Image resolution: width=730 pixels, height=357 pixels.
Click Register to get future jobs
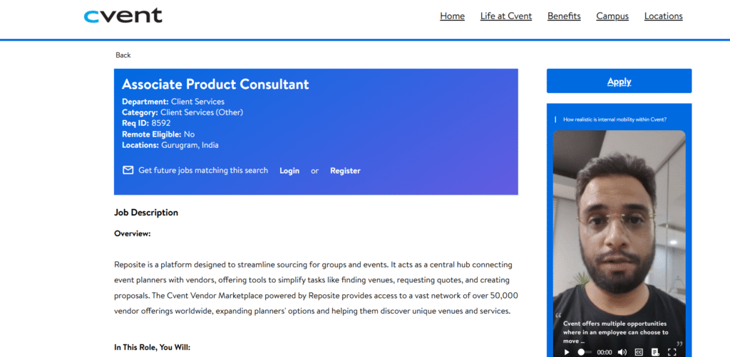345,171
